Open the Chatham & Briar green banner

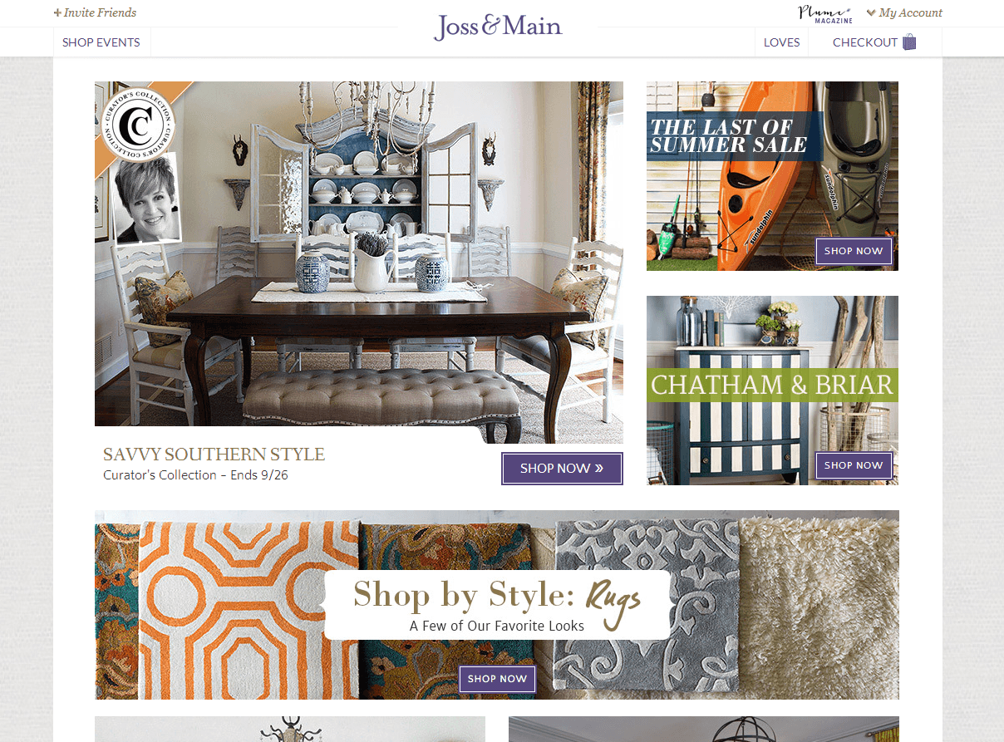pyautogui.click(x=772, y=385)
